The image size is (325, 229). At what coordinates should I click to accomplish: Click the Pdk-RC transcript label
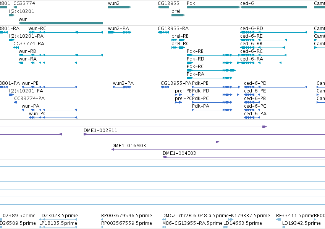195,67
